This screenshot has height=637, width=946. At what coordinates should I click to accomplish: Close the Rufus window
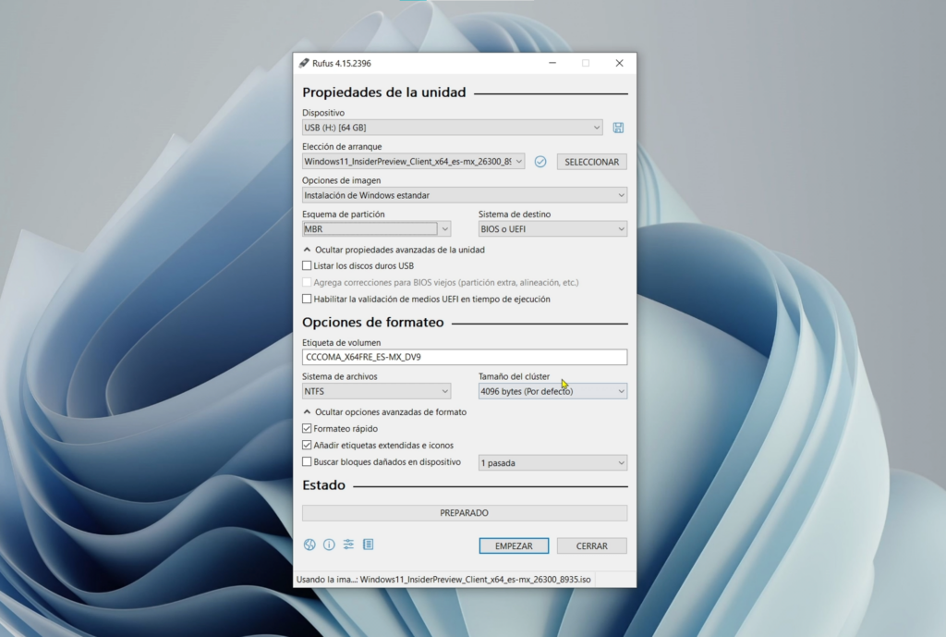tap(619, 63)
